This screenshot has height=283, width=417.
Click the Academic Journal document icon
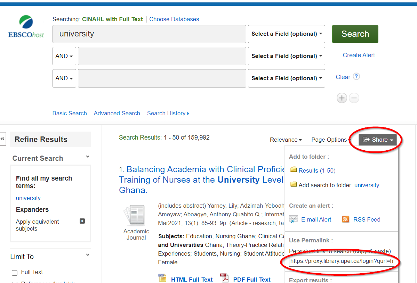136,215
